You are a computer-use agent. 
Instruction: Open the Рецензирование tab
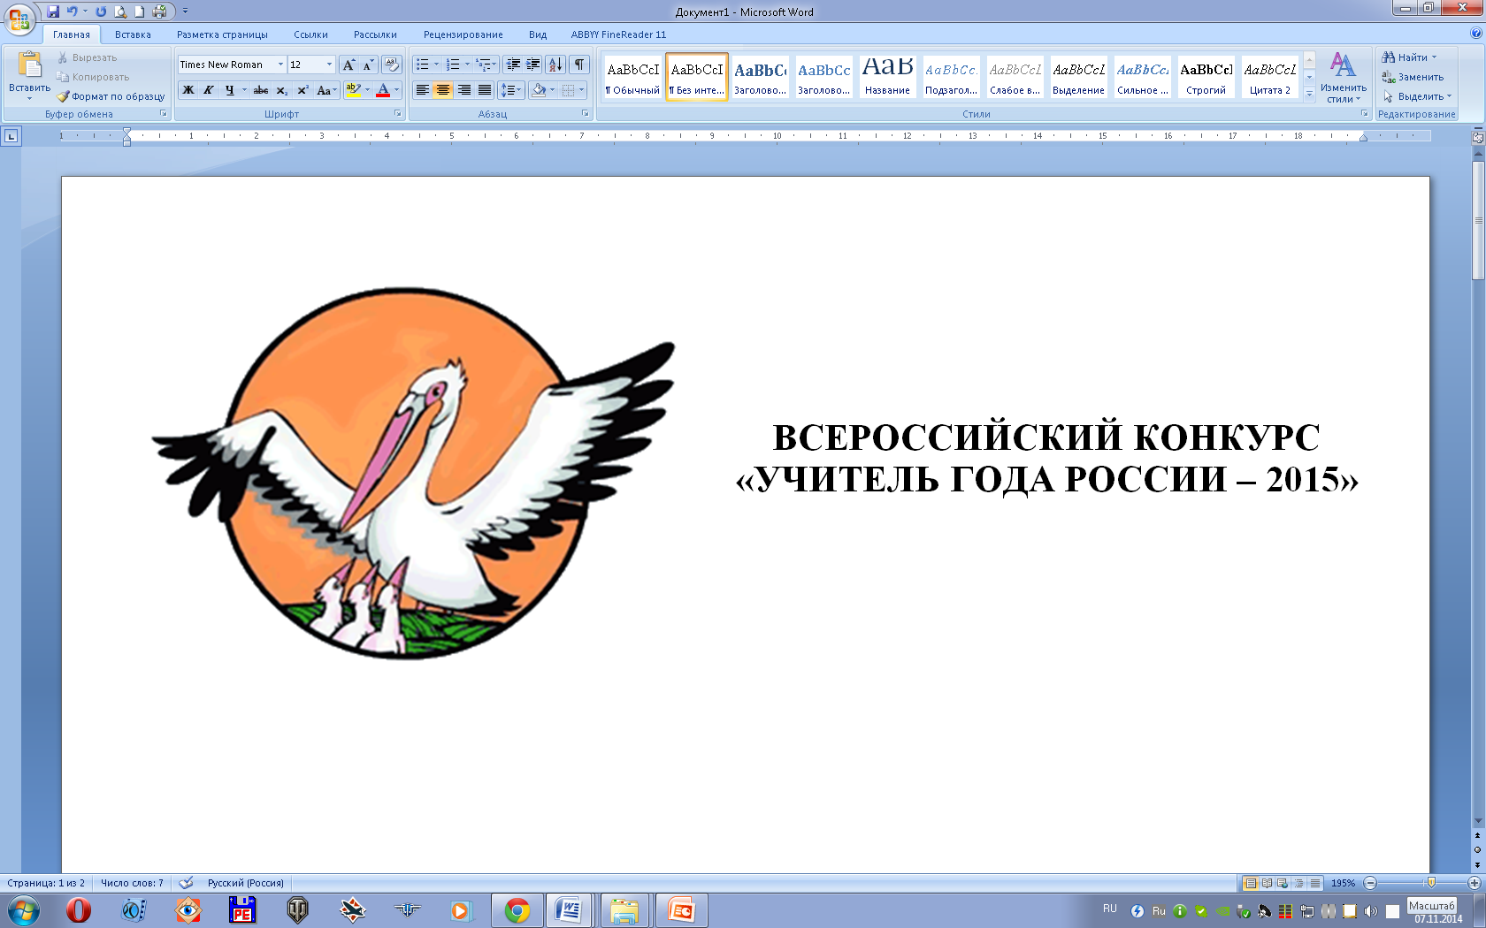463,34
